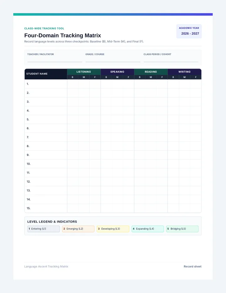Click the row labeled 13. in student list
This screenshot has height=293, width=226.
(113, 191)
